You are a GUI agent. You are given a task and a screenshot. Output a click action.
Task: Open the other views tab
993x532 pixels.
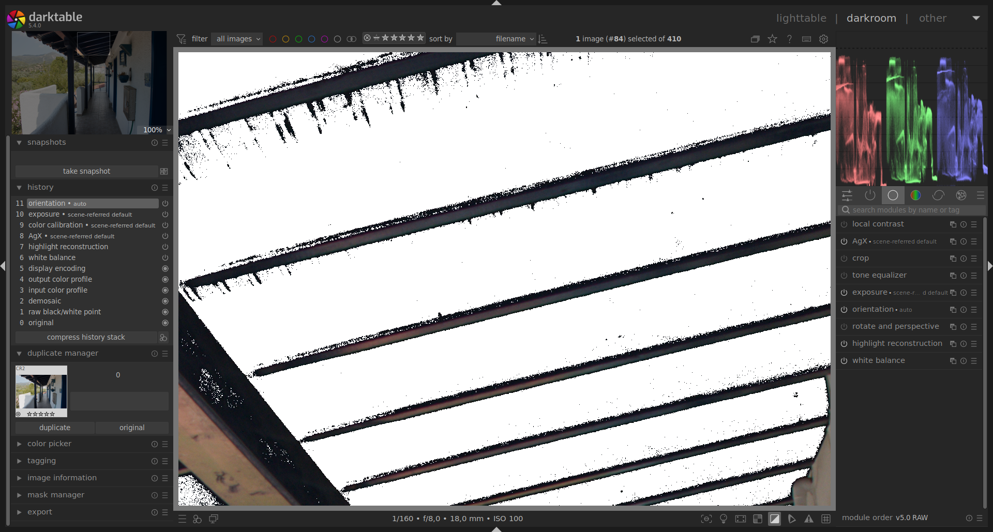(932, 18)
